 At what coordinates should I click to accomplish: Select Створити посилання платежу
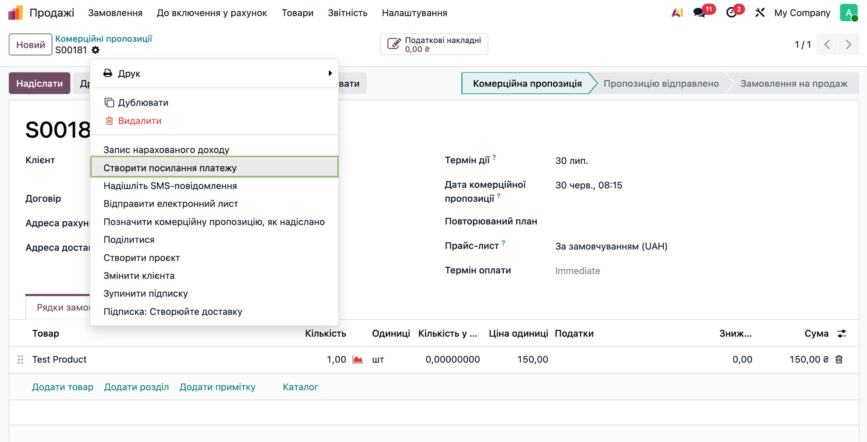click(214, 168)
